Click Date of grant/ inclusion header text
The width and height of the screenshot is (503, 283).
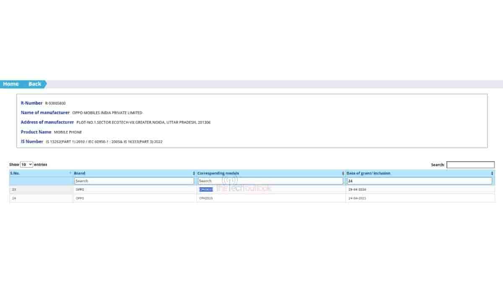click(x=368, y=173)
